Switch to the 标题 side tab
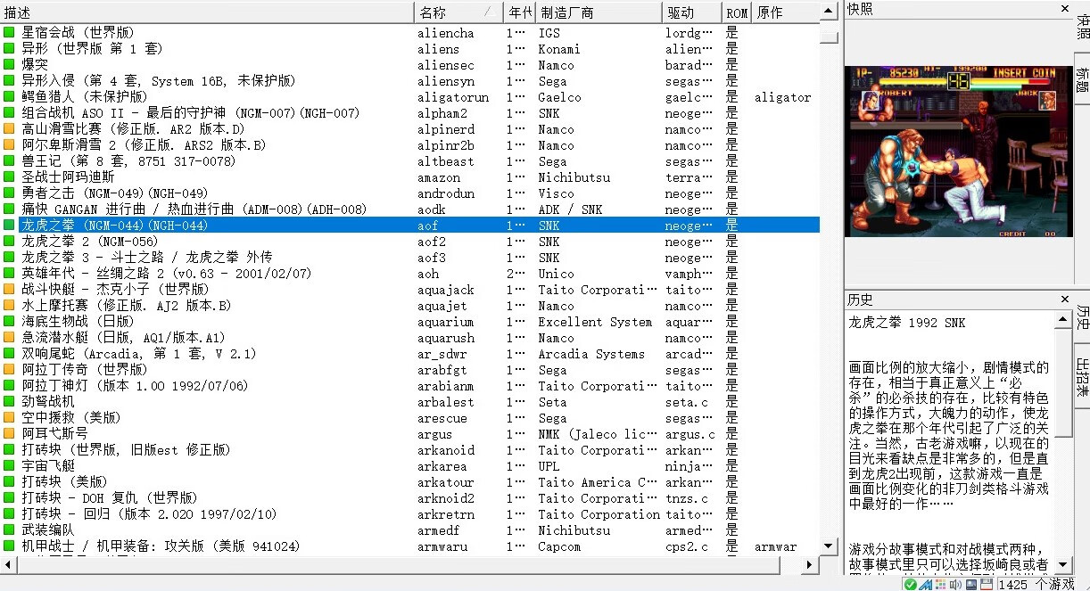This screenshot has height=591, width=1090. coord(1082,80)
